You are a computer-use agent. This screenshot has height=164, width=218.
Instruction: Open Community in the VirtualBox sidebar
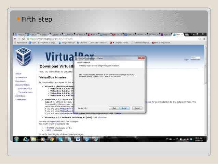pos(21,100)
